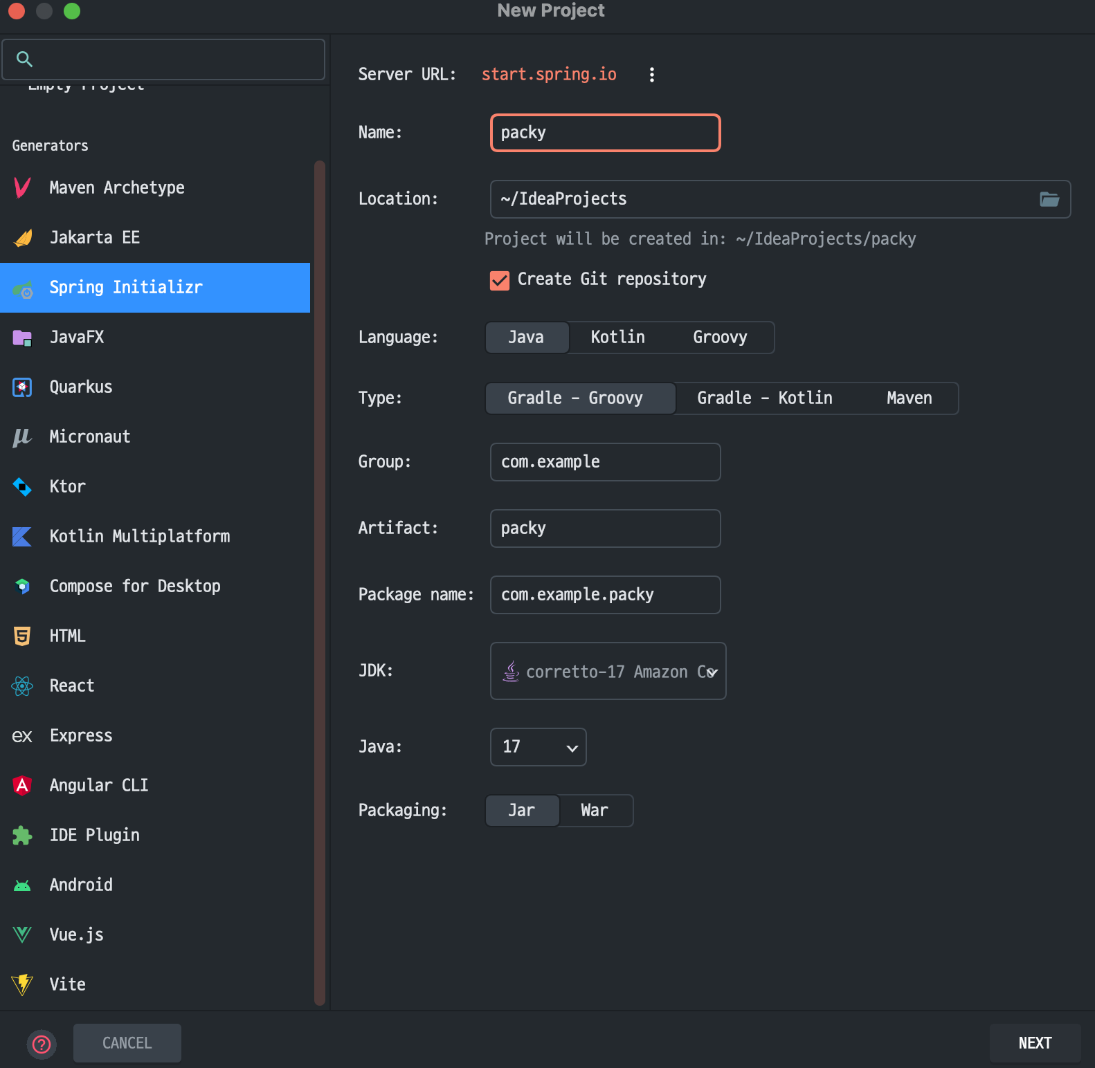Image resolution: width=1095 pixels, height=1068 pixels.
Task: Select Android generator label
Action: (x=81, y=885)
